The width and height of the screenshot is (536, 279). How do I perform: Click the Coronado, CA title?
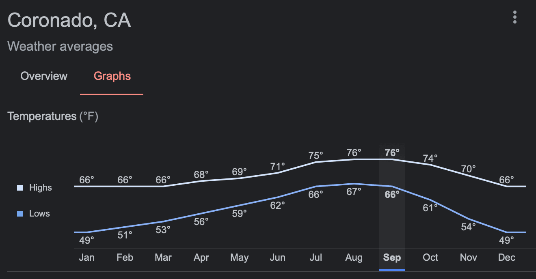[x=69, y=20]
